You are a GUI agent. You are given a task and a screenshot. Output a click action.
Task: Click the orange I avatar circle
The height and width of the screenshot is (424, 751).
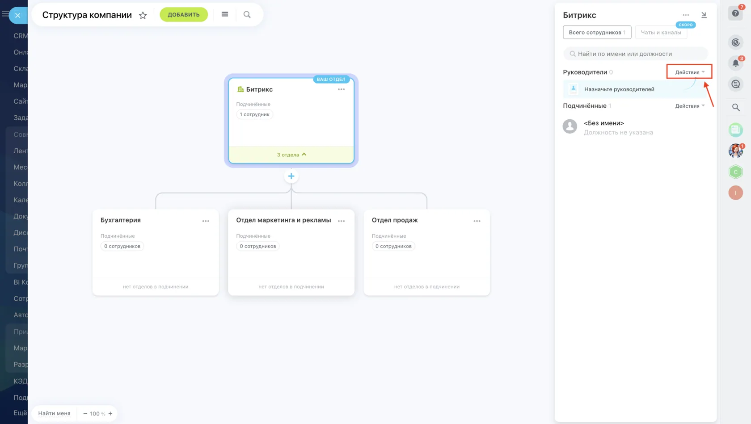click(x=736, y=193)
